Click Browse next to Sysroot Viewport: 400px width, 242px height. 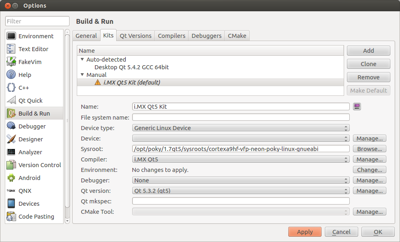(369, 149)
